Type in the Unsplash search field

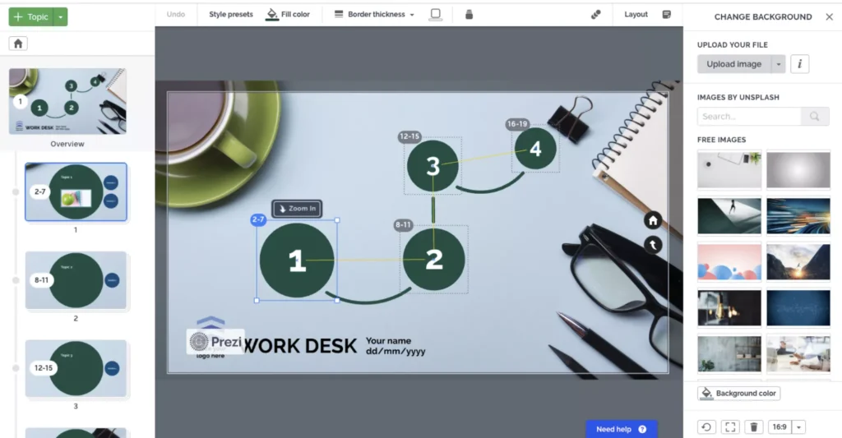[x=749, y=117]
